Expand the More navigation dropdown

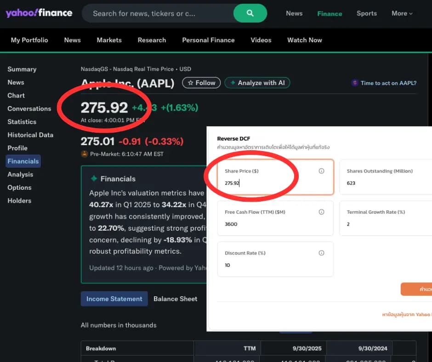(402, 13)
